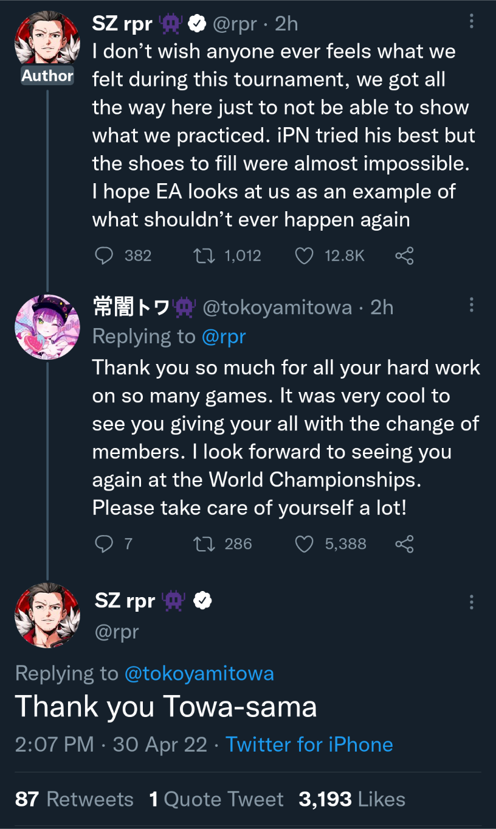Viewport: 496px width, 829px height.
Task: View the 1 Quote Tweet
Action: 216,799
